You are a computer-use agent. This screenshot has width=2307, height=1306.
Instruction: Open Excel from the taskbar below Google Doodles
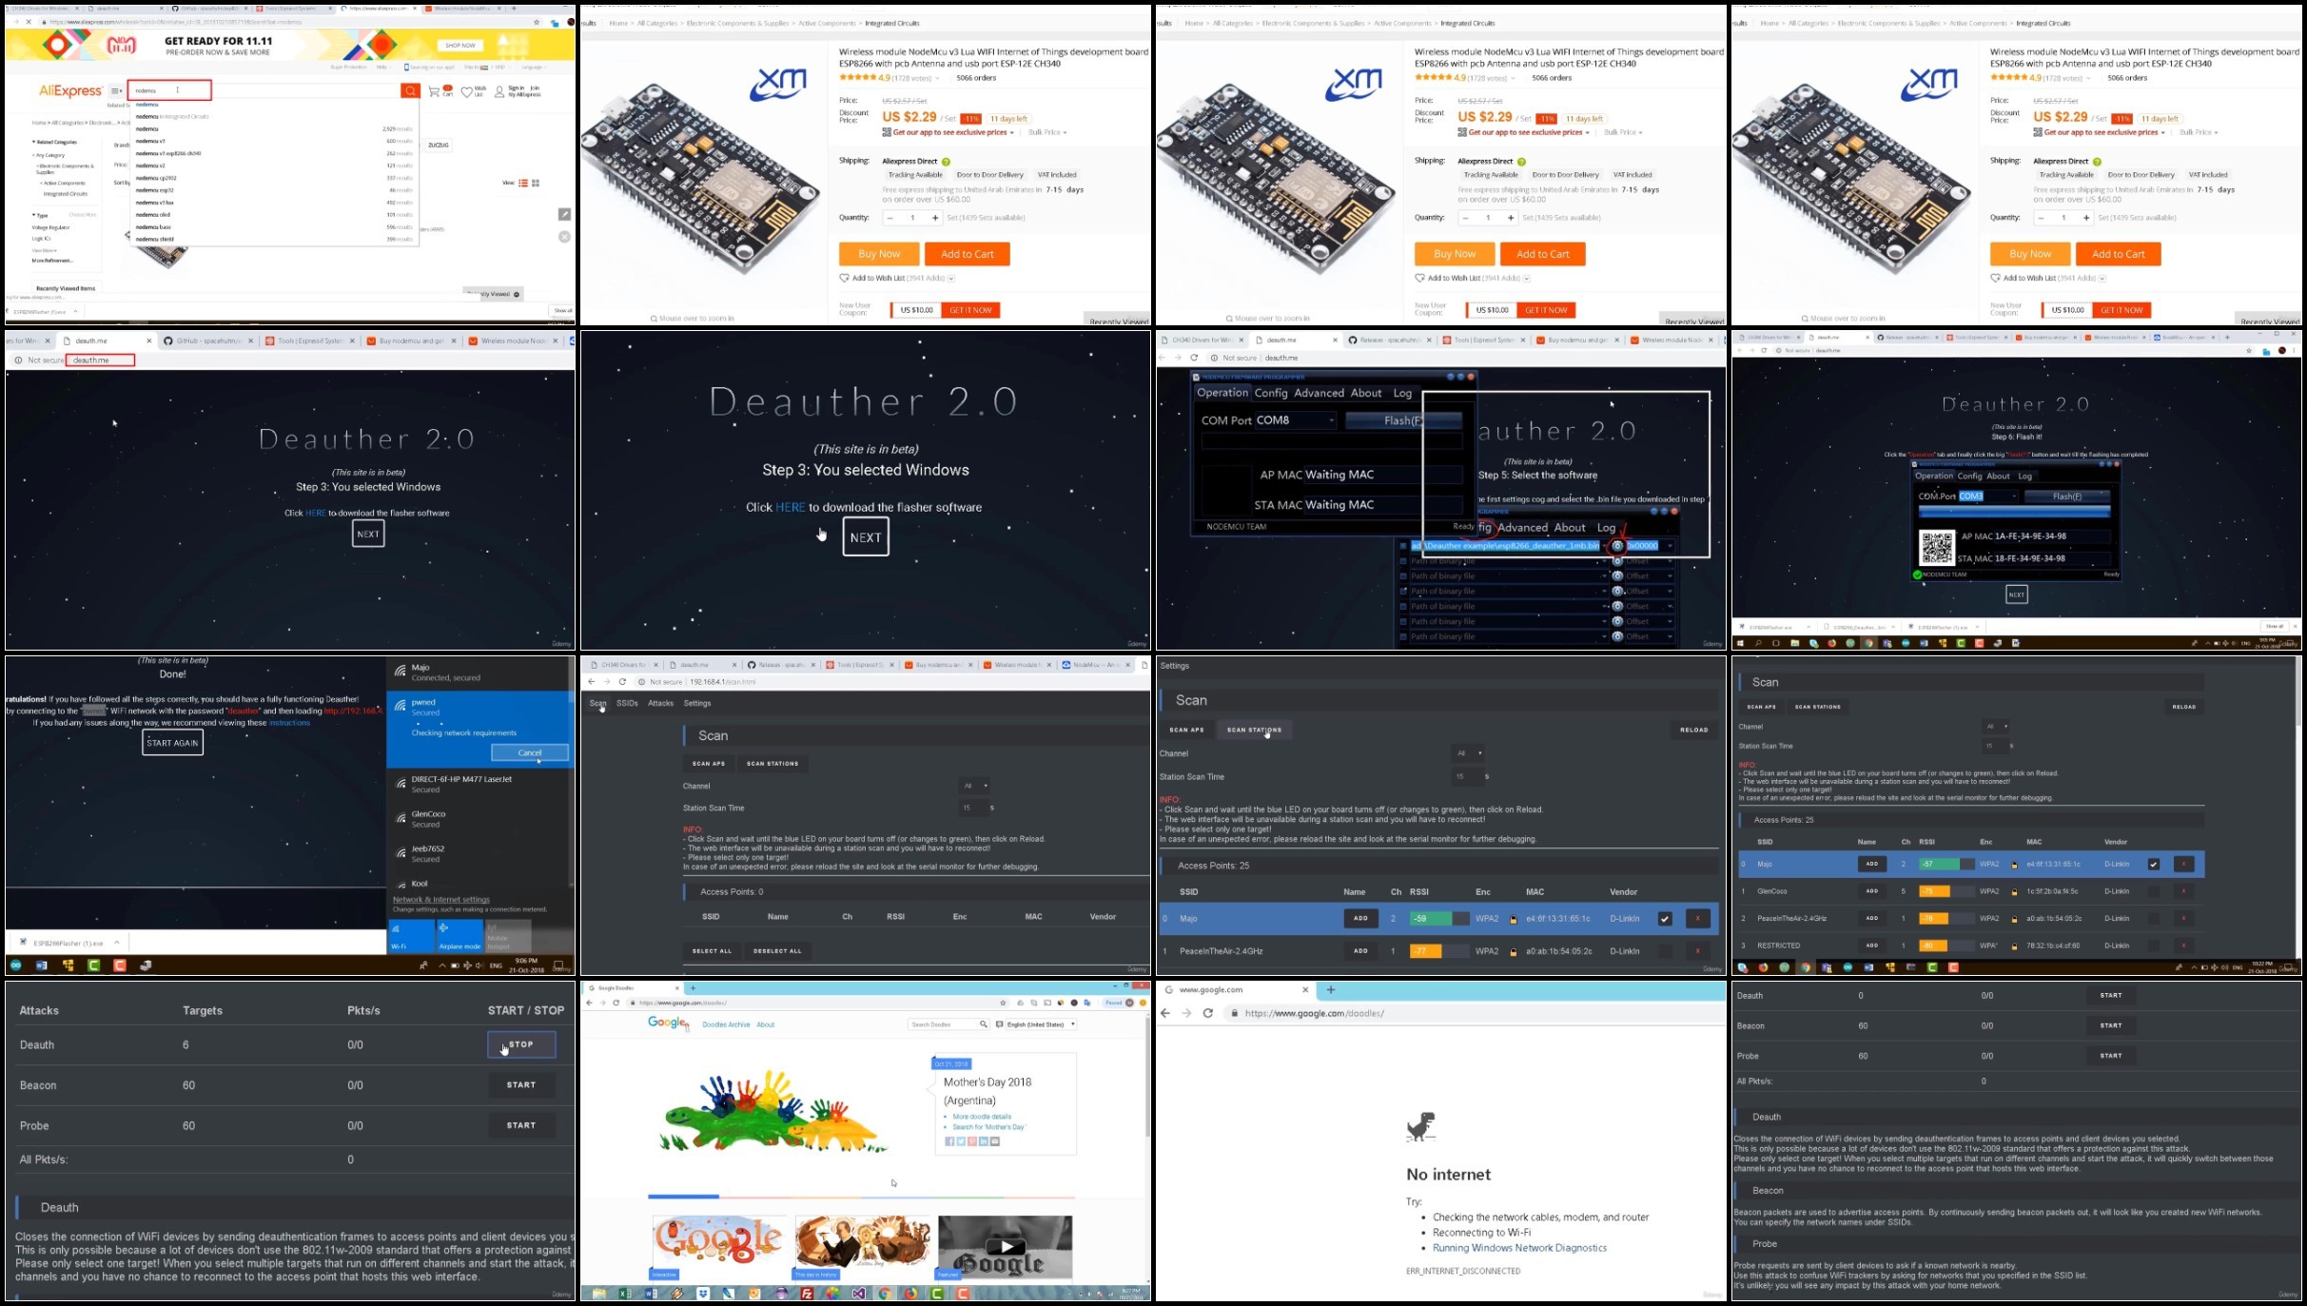point(625,1294)
